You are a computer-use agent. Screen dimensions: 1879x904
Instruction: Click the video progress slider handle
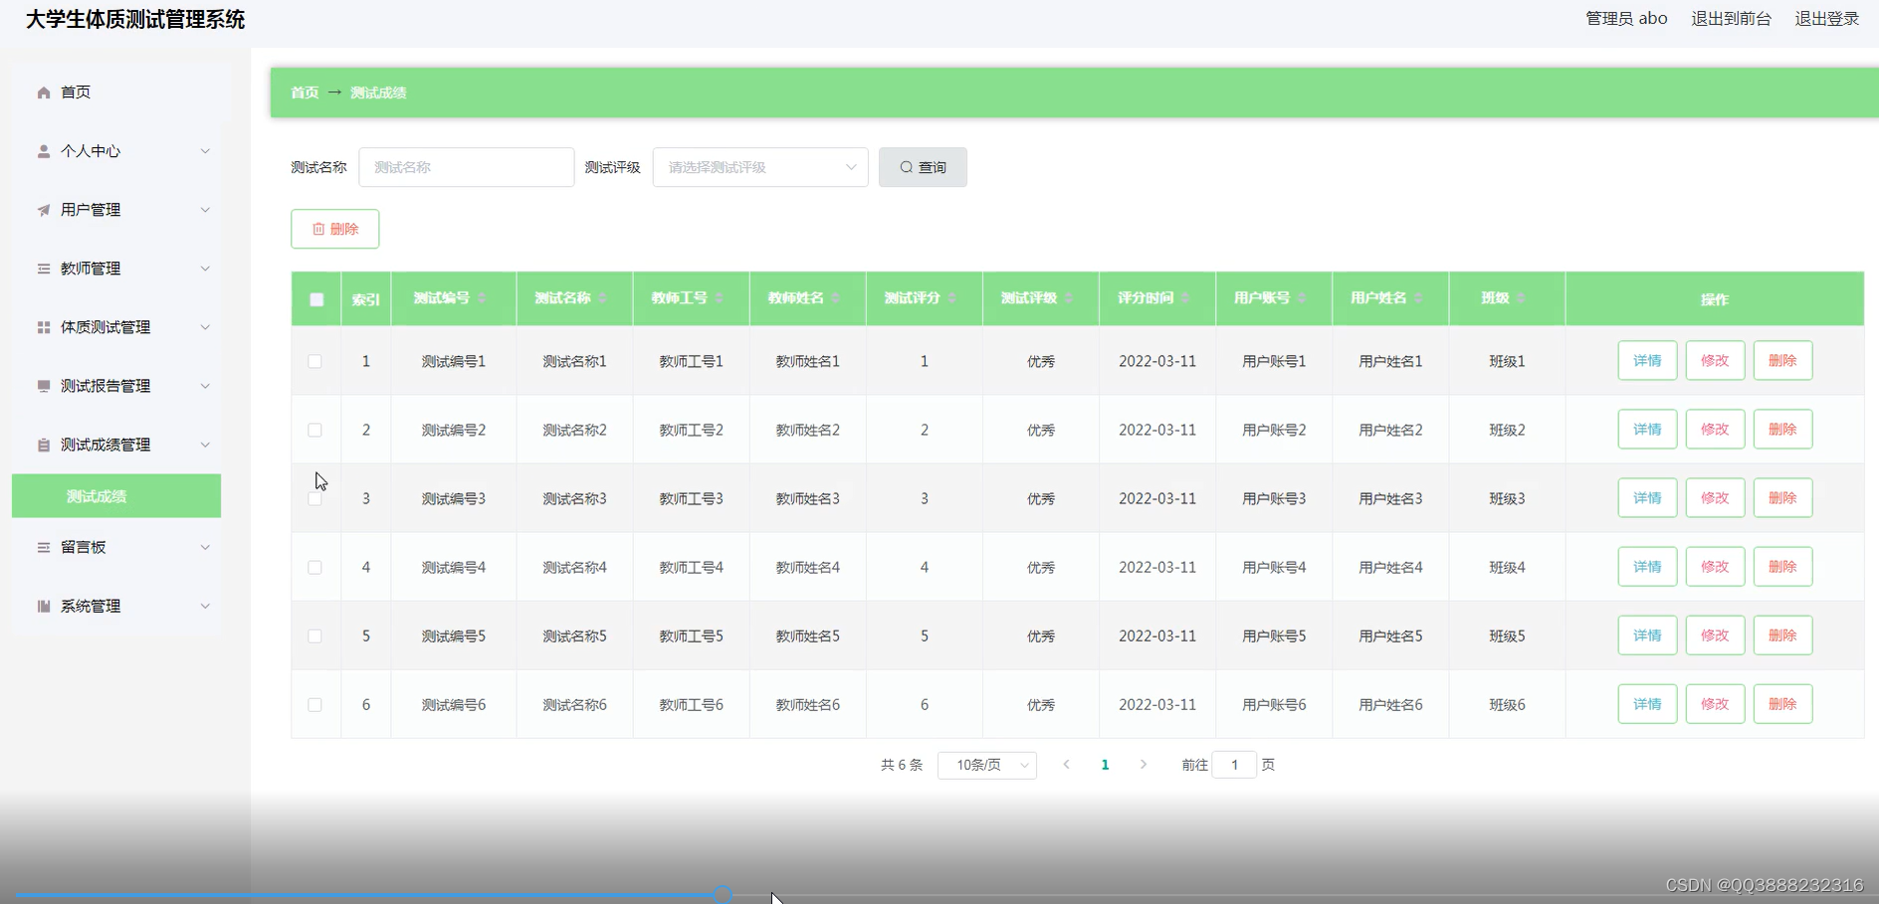(x=723, y=895)
